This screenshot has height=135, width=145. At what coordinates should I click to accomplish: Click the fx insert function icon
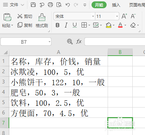[79, 42]
